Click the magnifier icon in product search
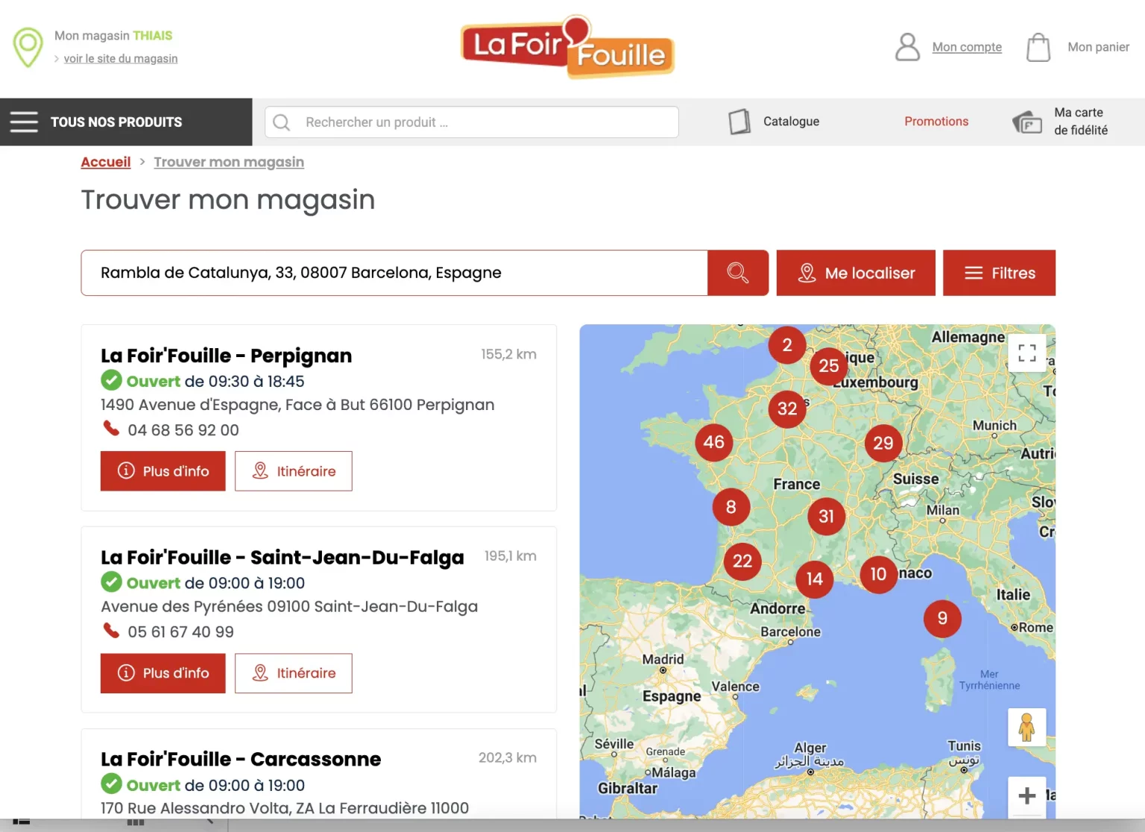1145x832 pixels. [x=282, y=122]
